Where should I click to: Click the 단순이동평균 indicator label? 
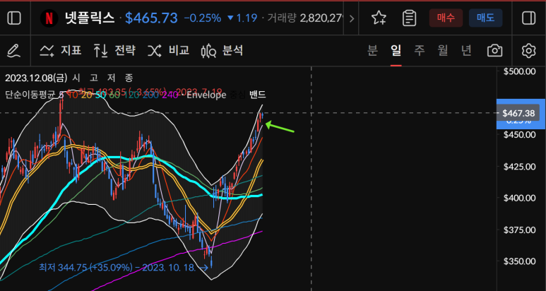pyautogui.click(x=31, y=95)
